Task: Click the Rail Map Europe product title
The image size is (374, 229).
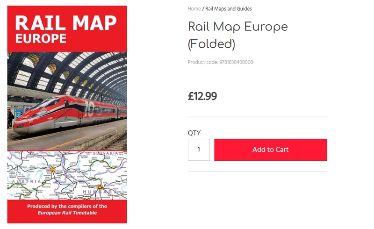Action: tap(237, 26)
